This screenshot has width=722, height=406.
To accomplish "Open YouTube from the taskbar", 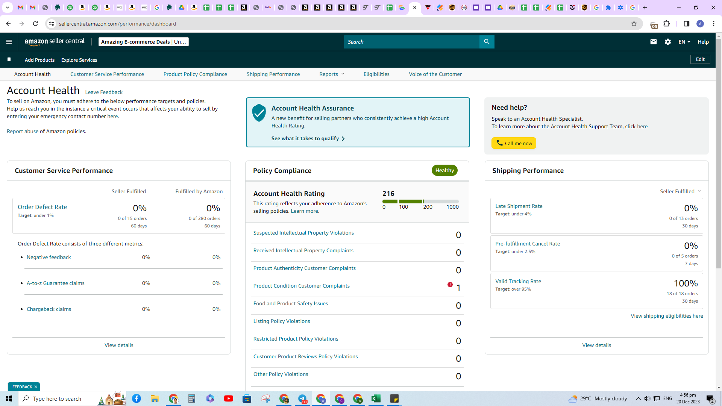I will [229, 398].
